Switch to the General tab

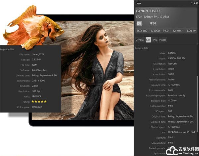[x=140, y=40]
